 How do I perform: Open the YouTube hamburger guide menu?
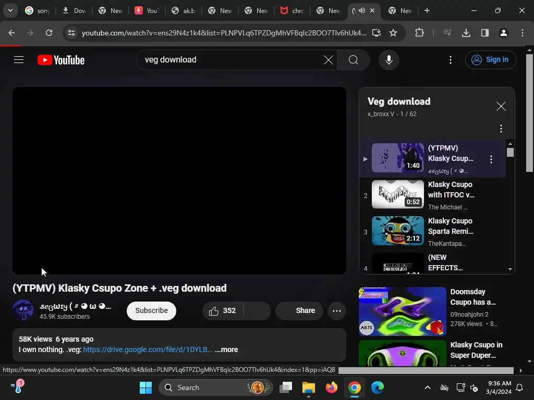pos(19,60)
